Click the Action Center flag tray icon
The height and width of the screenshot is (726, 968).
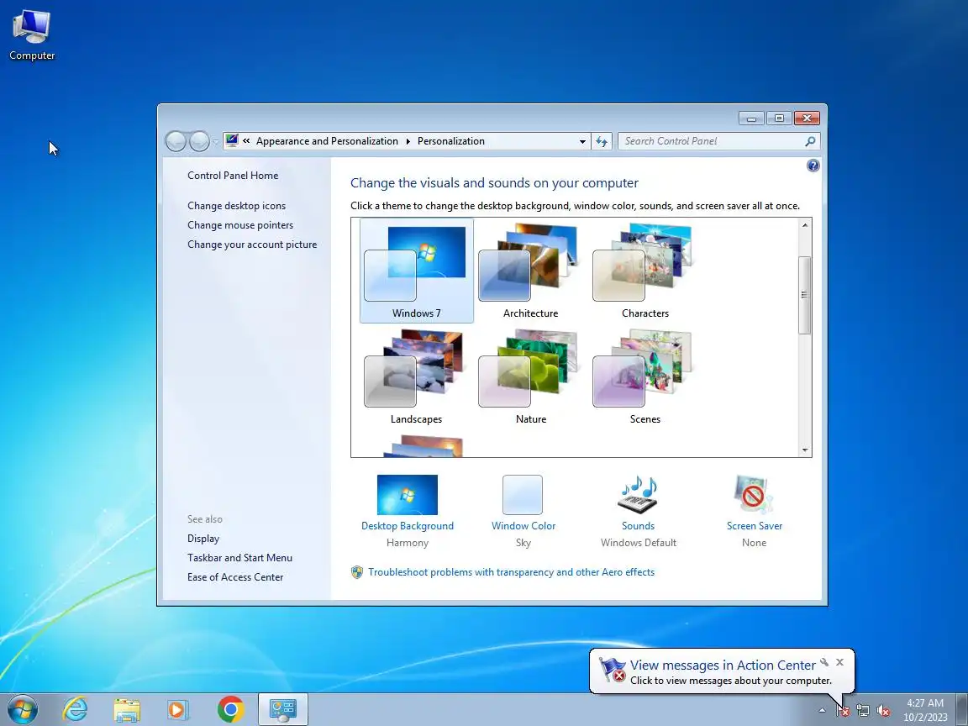(x=843, y=711)
